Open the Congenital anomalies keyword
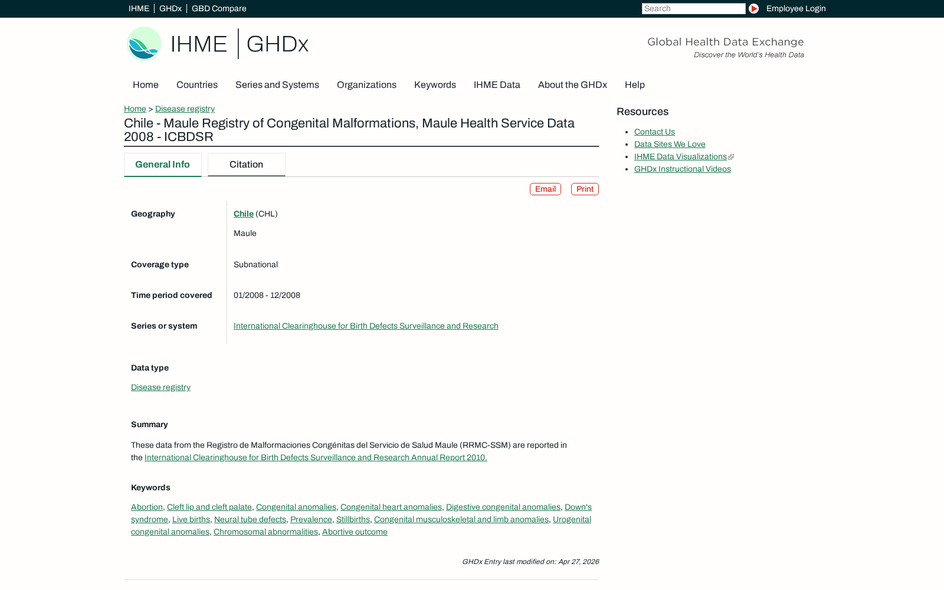The width and height of the screenshot is (944, 590). [x=296, y=507]
